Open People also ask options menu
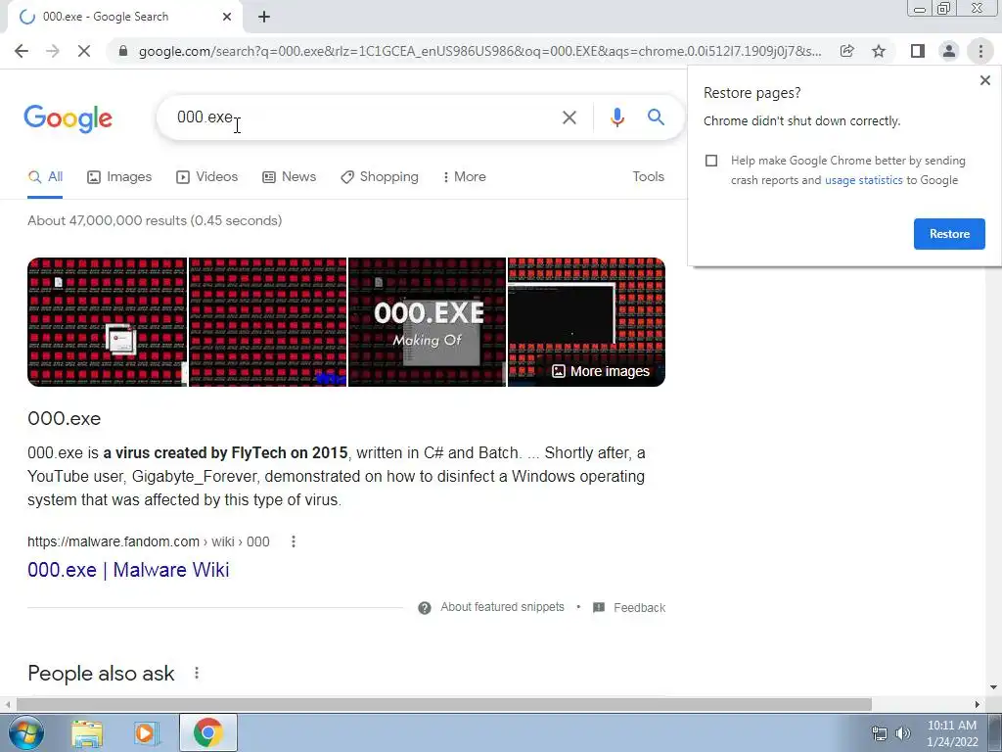1002x752 pixels. click(x=197, y=673)
